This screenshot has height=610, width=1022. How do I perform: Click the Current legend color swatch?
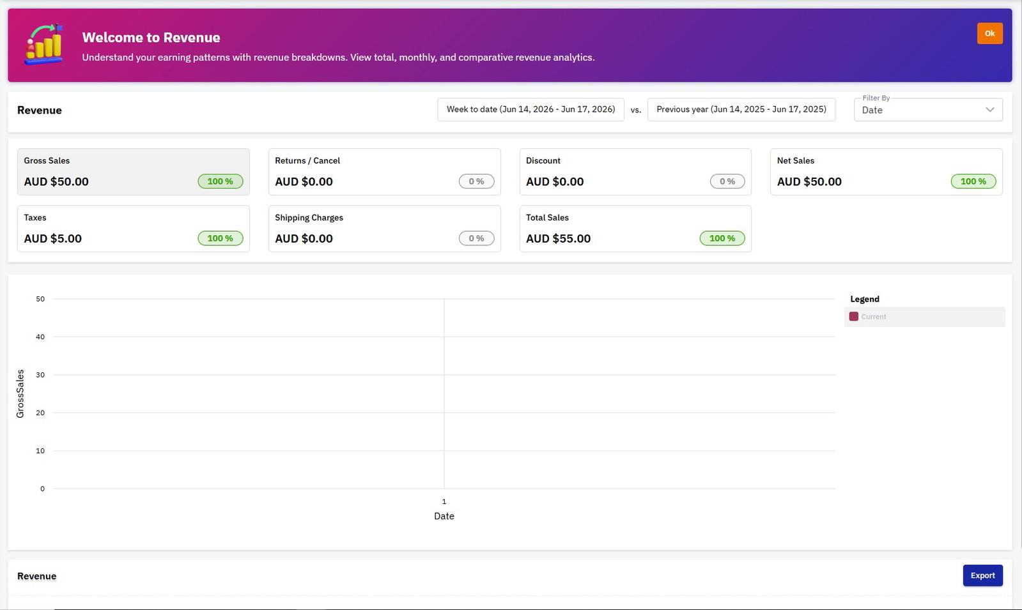coord(853,317)
